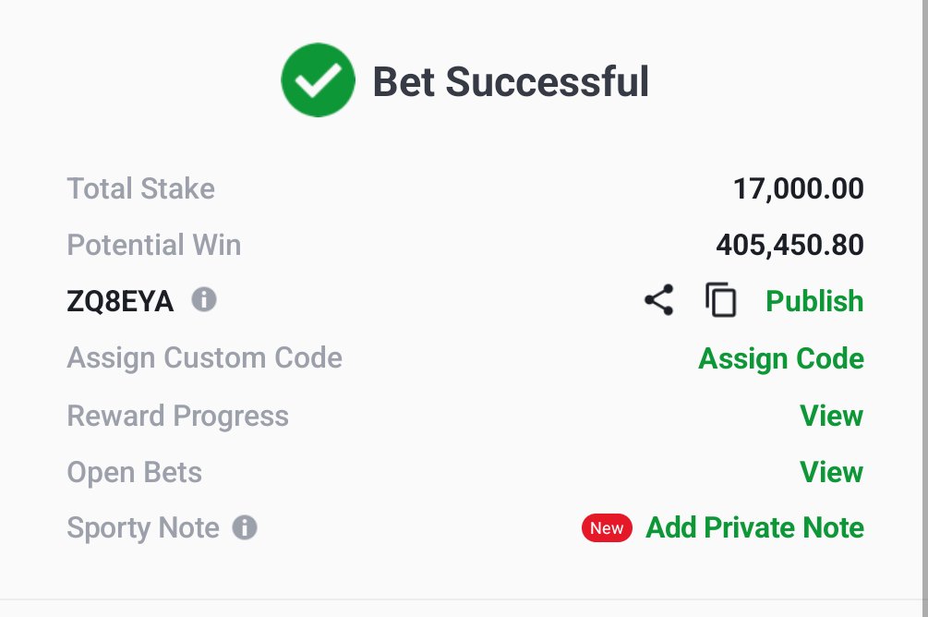Open info icon next to ZQ8EYA code
This screenshot has height=617, width=928.
(204, 299)
